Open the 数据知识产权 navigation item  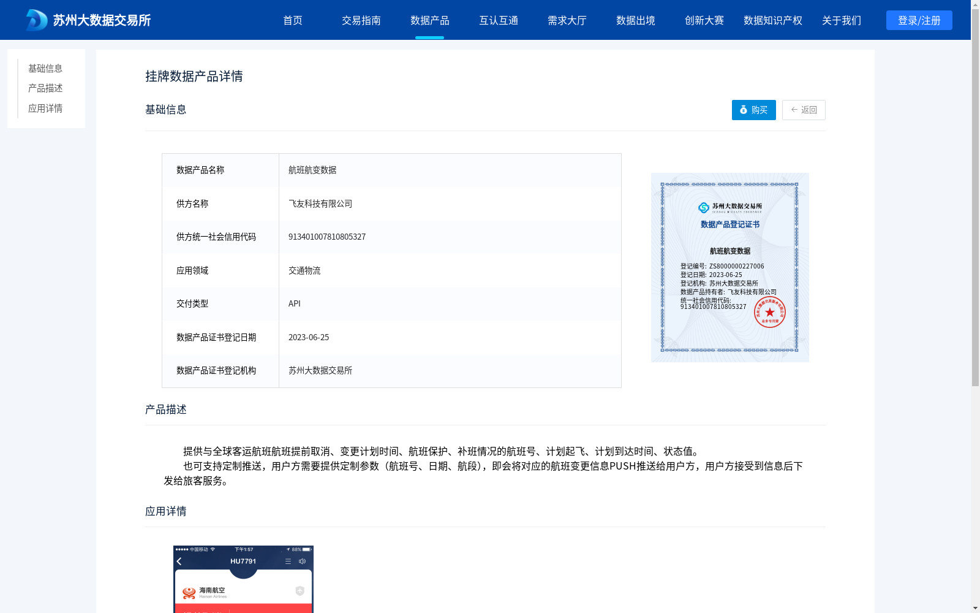(773, 20)
